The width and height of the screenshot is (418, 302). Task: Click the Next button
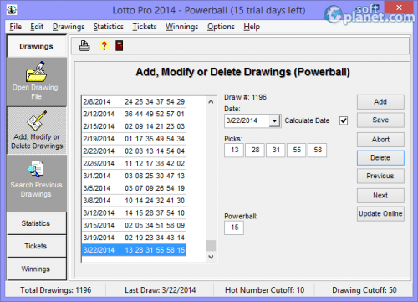coord(380,196)
